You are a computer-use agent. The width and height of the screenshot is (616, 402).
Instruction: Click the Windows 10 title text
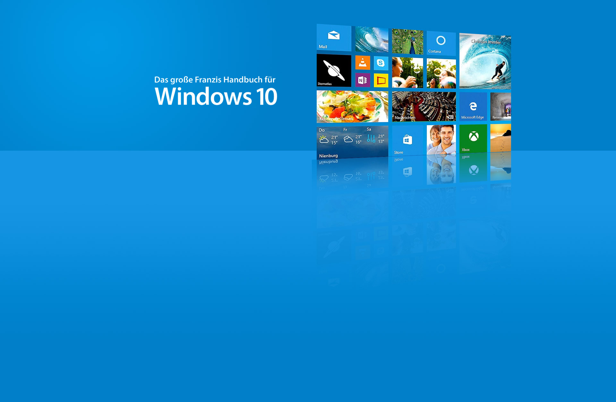216,96
